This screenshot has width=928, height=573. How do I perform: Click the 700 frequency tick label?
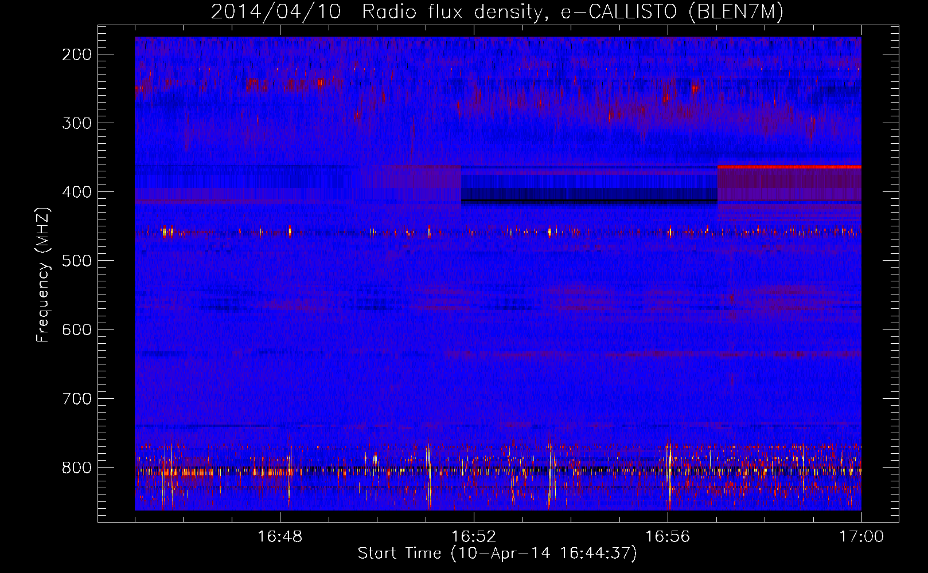point(77,399)
